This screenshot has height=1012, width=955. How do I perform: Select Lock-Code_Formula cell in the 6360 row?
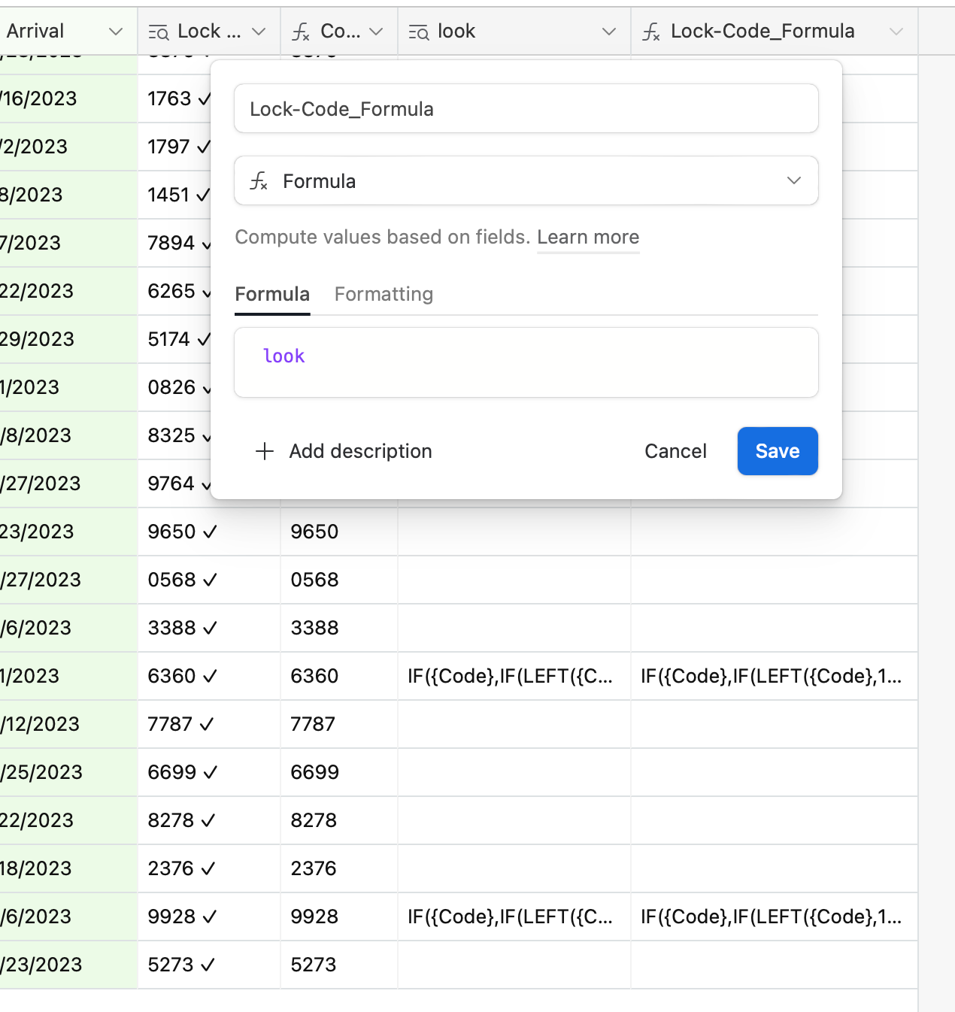tap(775, 676)
